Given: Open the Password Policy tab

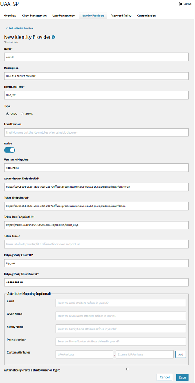Looking at the screenshot, I should 121,16.
